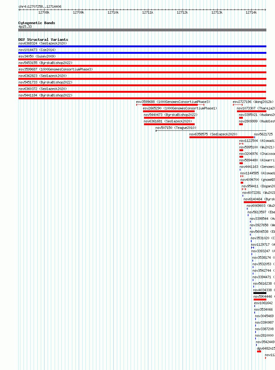
Task: Open variant nsv6360372 (Sedlazeck2020)
Action: click(x=43, y=89)
